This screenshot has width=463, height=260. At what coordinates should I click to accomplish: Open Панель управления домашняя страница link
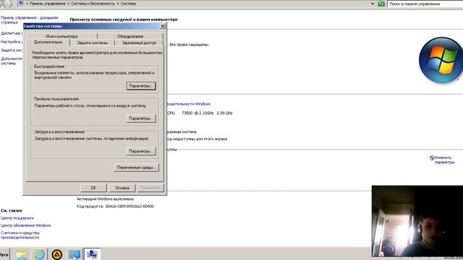coord(29,19)
